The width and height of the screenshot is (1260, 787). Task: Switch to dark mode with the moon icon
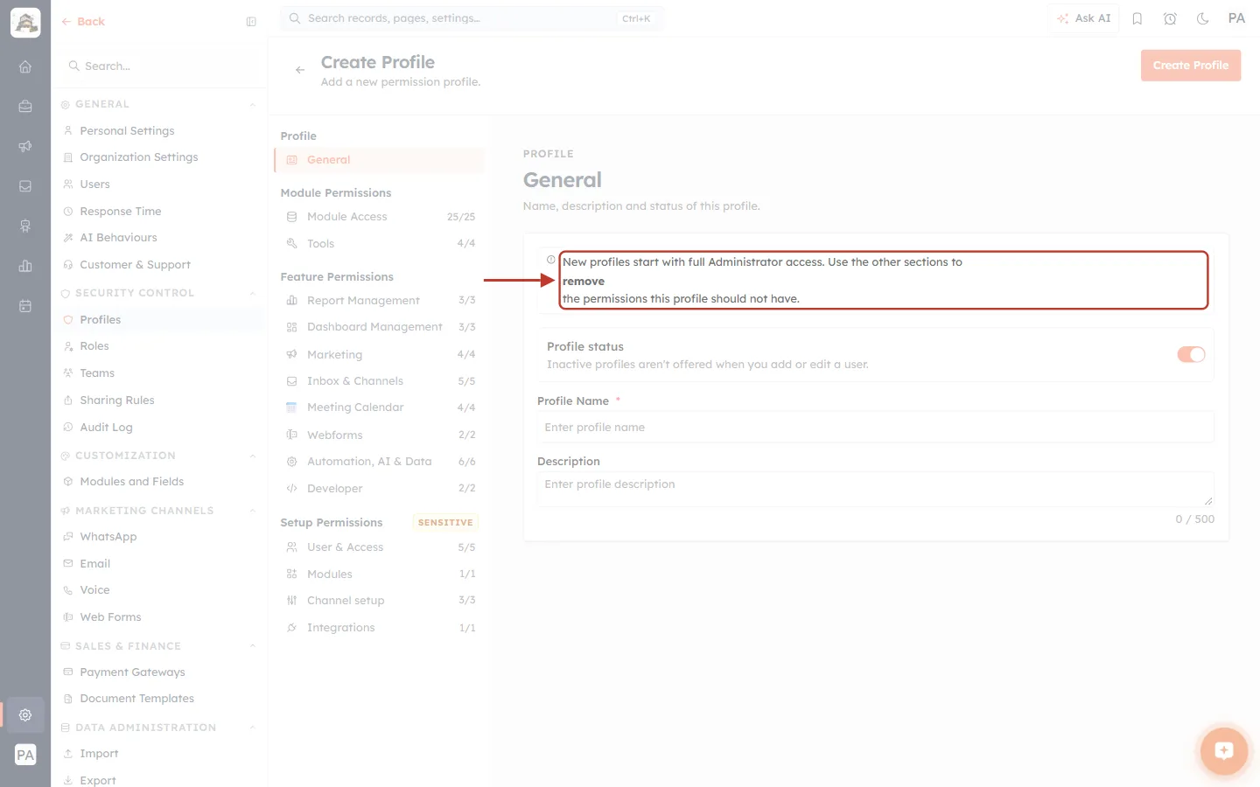(1203, 18)
